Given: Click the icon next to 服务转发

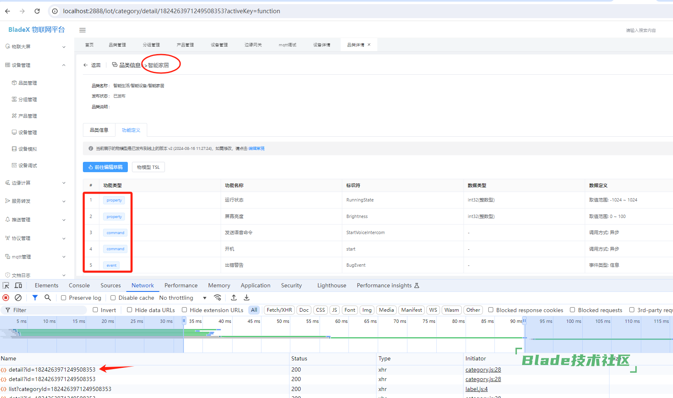Looking at the screenshot, I should (x=7, y=201).
